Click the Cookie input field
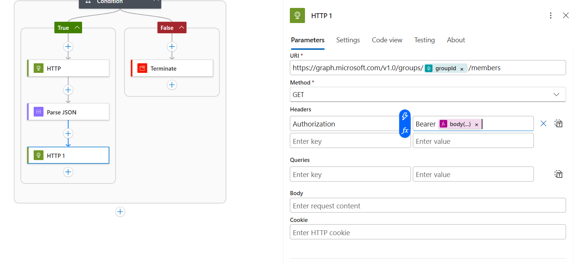This screenshot has height=265, width=574. tap(428, 232)
